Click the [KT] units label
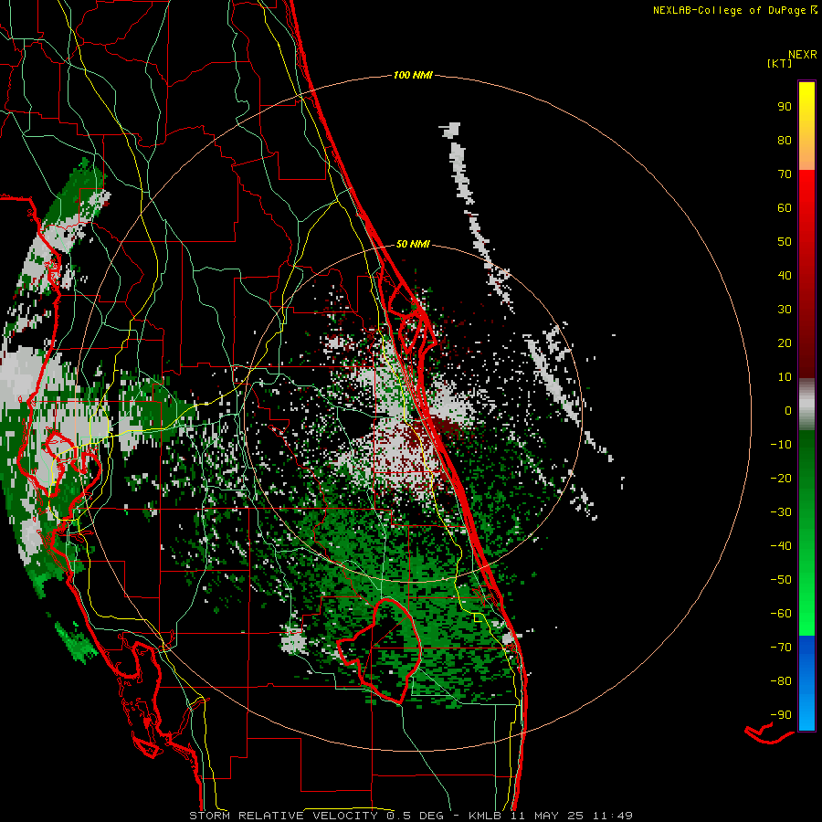 779,63
